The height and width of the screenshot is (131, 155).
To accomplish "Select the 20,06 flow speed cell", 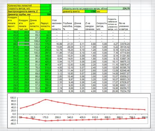I will coord(113,91).
